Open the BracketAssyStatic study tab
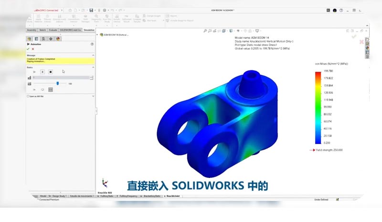 click(x=151, y=196)
